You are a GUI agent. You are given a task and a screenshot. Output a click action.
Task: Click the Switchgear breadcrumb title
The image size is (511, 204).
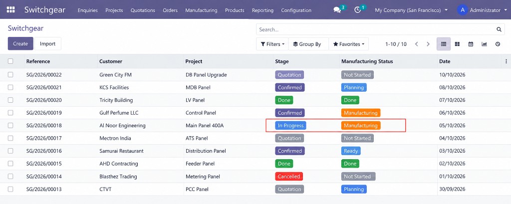click(25, 28)
